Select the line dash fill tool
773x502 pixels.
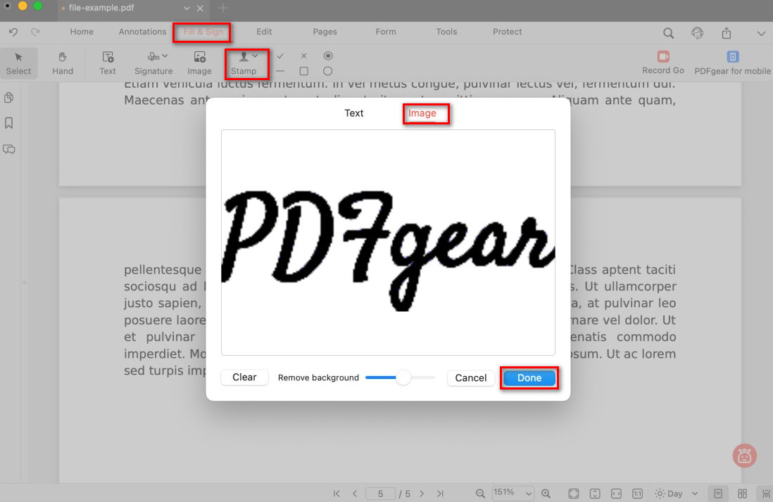click(280, 72)
